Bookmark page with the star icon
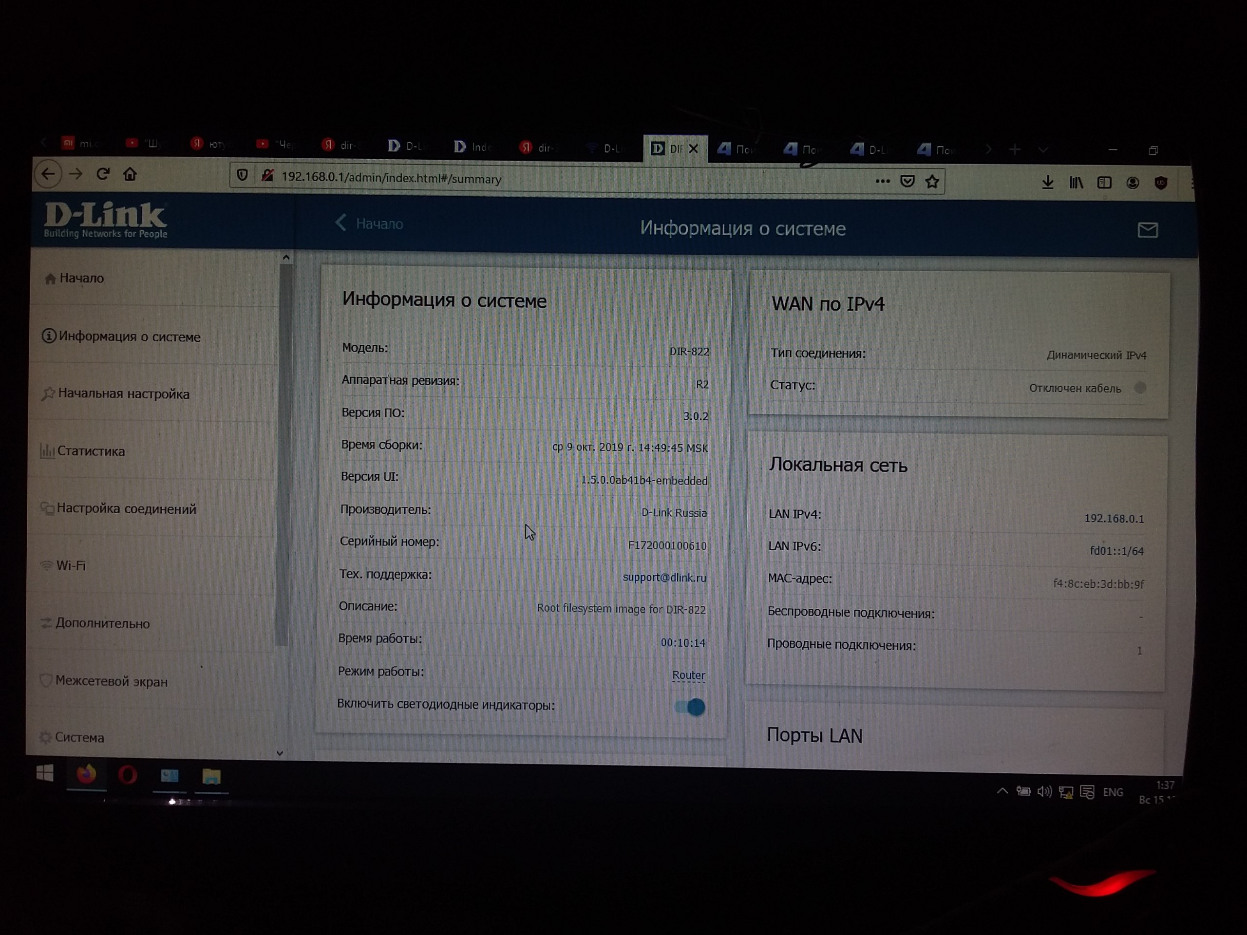This screenshot has height=935, width=1247. (932, 182)
